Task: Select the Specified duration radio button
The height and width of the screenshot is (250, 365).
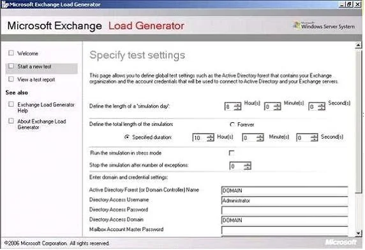Action: pos(127,137)
